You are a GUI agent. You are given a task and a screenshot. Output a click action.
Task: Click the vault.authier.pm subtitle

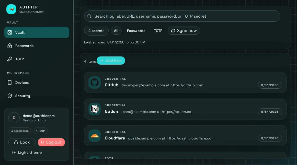pyautogui.click(x=31, y=12)
